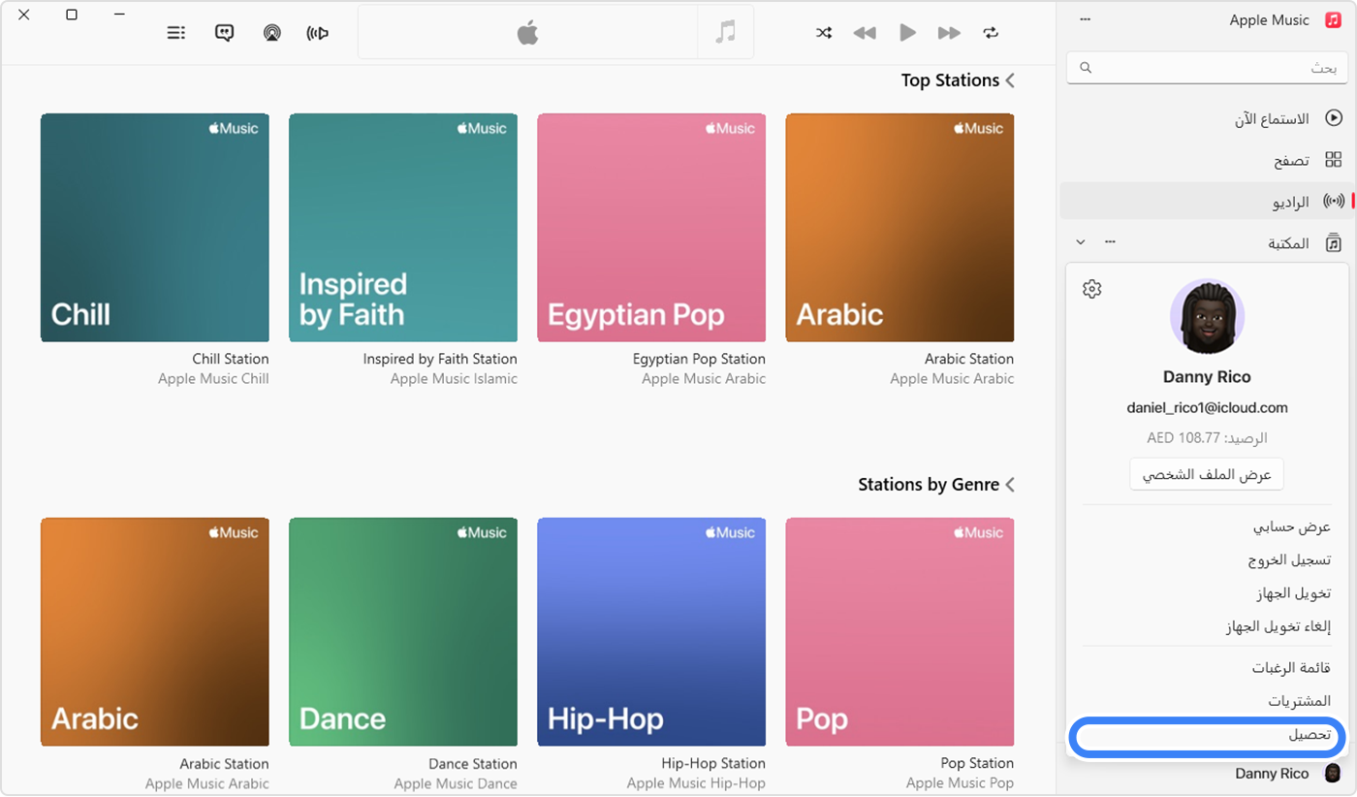Image resolution: width=1357 pixels, height=797 pixels.
Task: Open the Chill station tile
Action: pos(155,228)
